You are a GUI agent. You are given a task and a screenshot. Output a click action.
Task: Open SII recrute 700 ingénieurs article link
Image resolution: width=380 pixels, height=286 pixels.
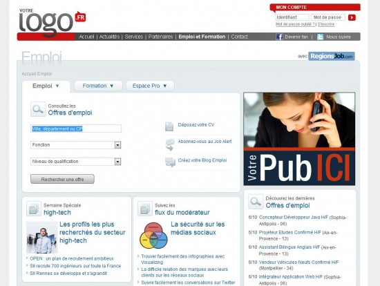(x=75, y=266)
